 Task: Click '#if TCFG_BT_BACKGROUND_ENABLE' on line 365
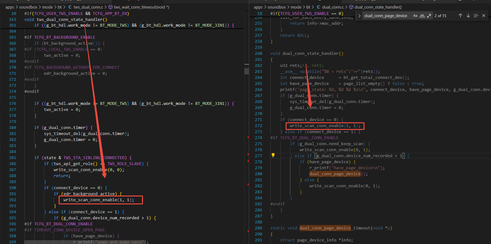[60, 37]
